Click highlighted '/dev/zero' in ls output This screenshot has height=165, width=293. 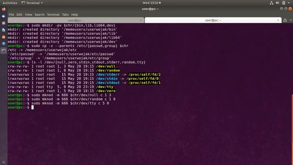tap(106, 91)
